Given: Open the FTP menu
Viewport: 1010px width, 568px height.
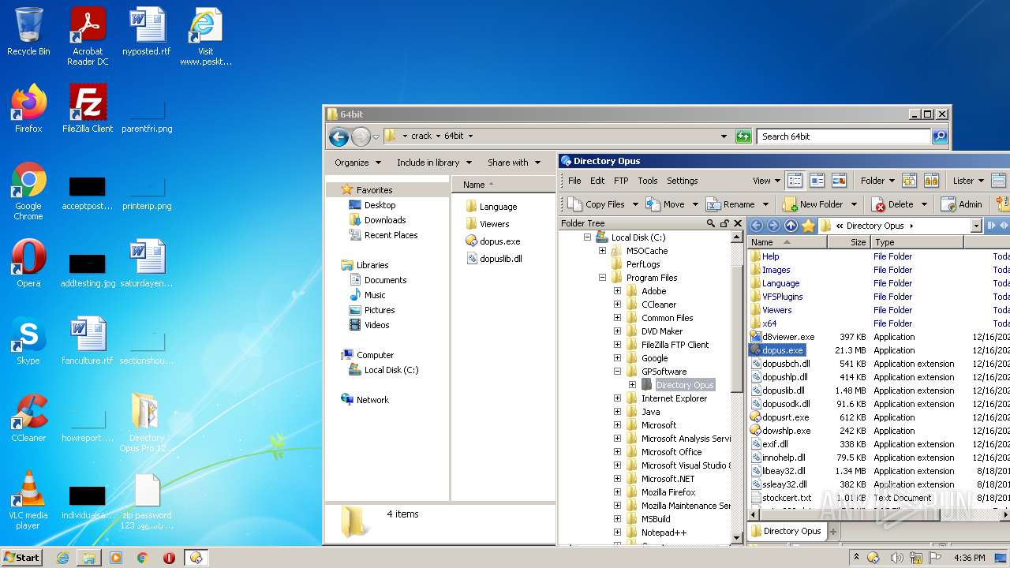Looking at the screenshot, I should [x=621, y=181].
